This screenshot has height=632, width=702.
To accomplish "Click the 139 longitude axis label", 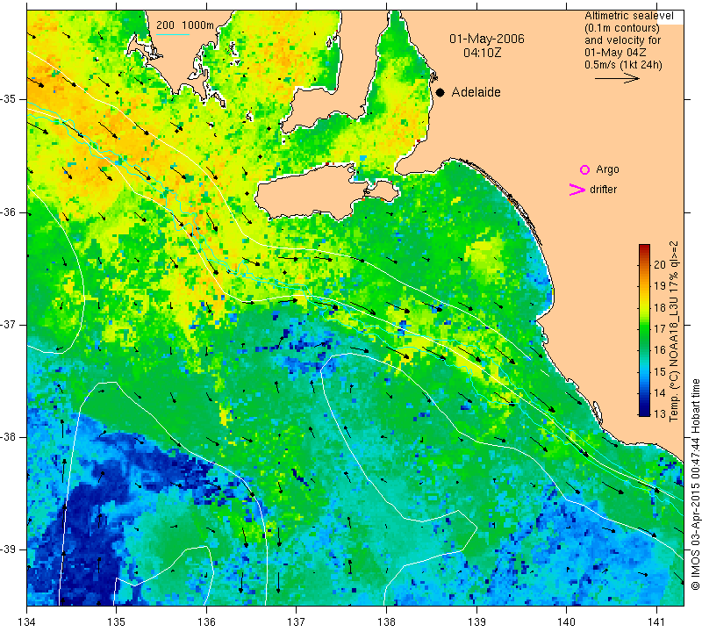I will pos(476,622).
